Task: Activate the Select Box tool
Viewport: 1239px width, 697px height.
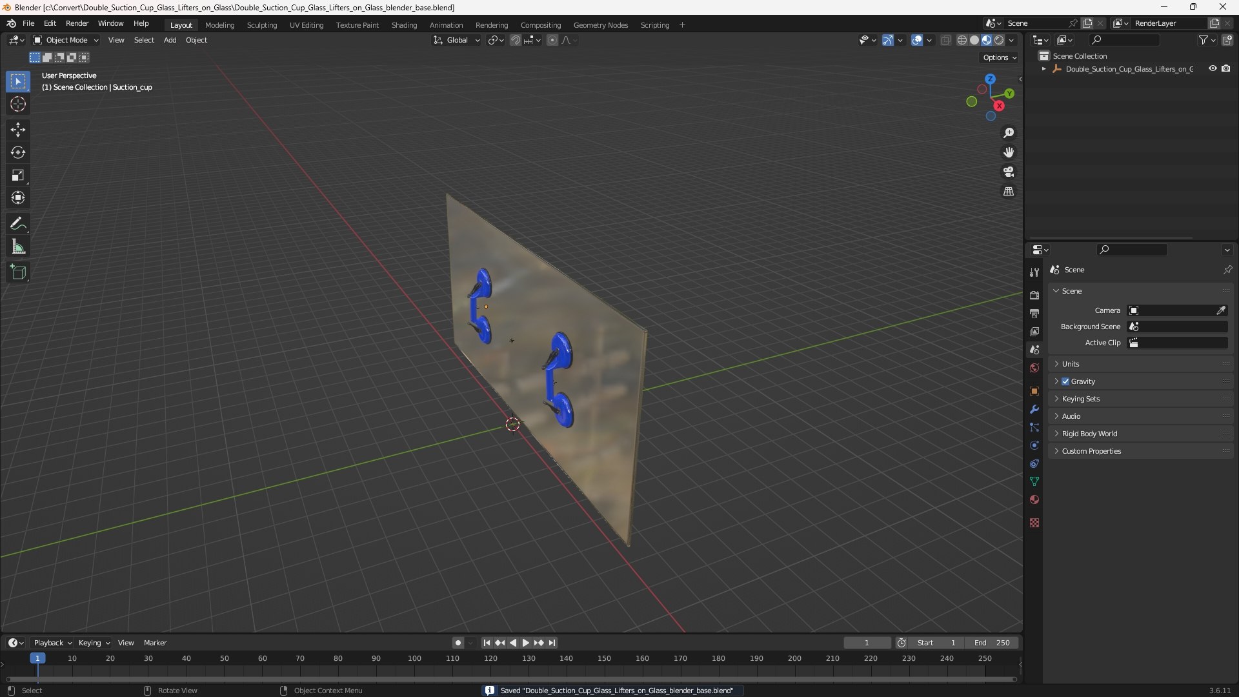Action: click(x=18, y=82)
